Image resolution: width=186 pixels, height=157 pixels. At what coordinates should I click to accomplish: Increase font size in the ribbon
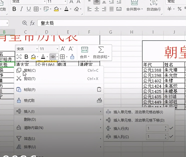point(71,2)
